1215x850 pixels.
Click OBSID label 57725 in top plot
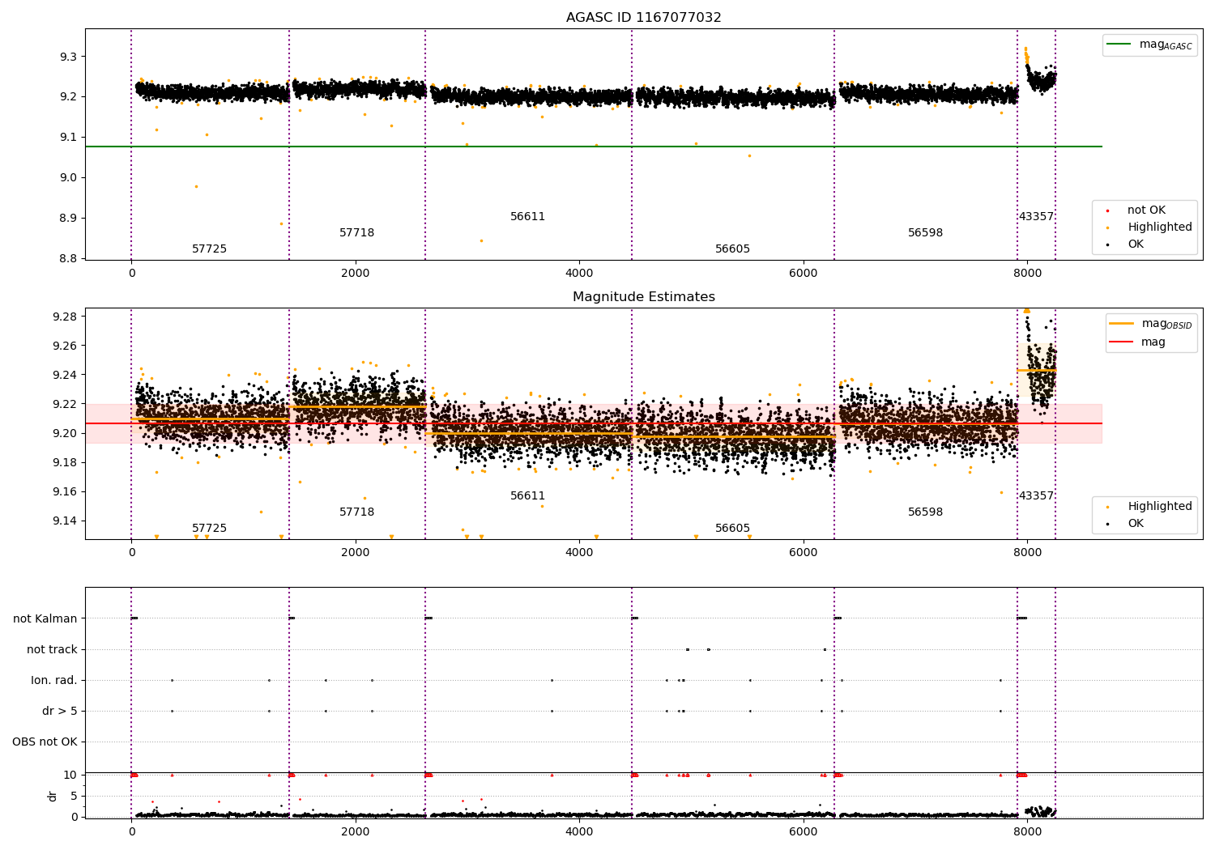pos(209,249)
